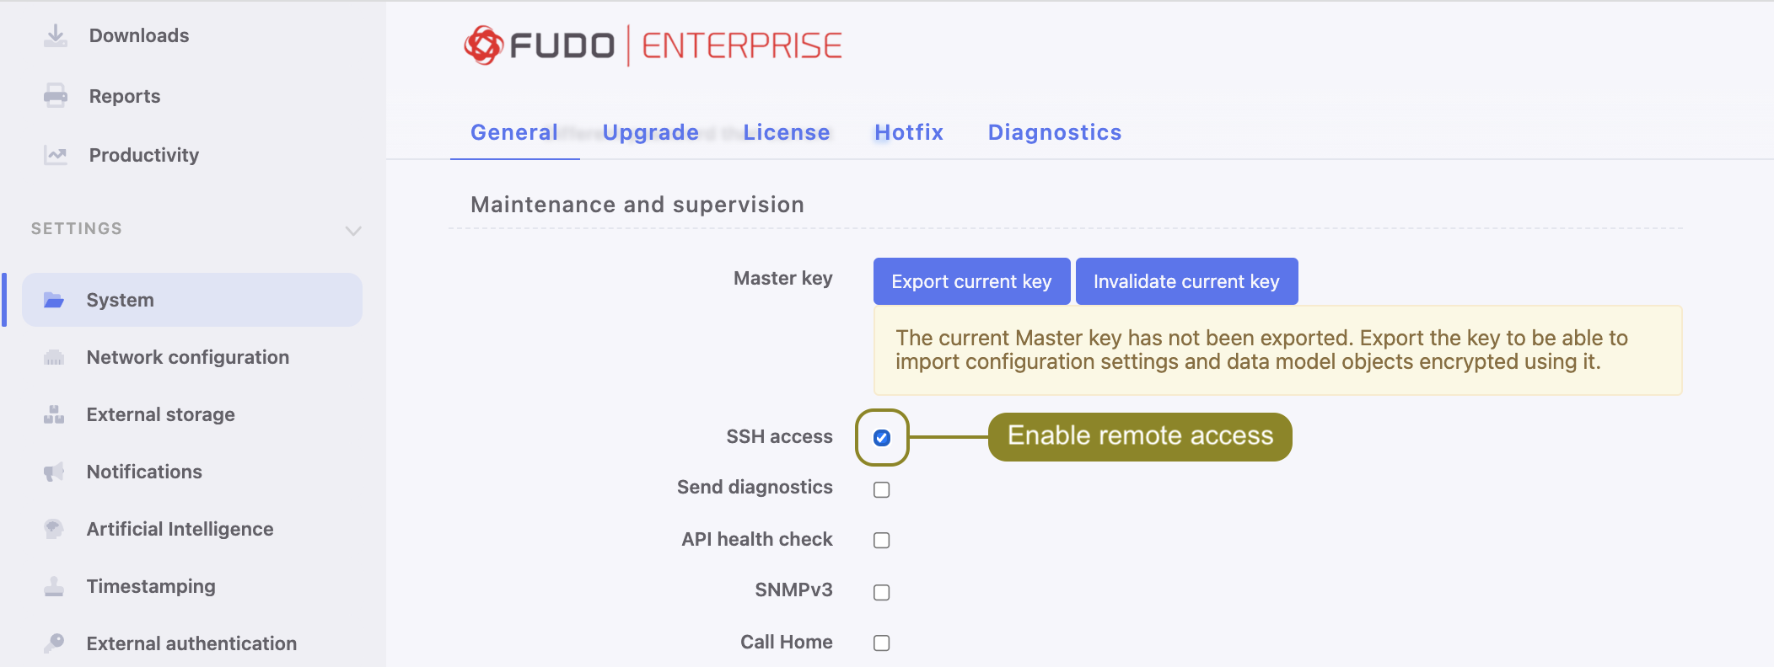This screenshot has height=667, width=1774.
Task: Tick the API health check checkbox
Action: tap(882, 541)
